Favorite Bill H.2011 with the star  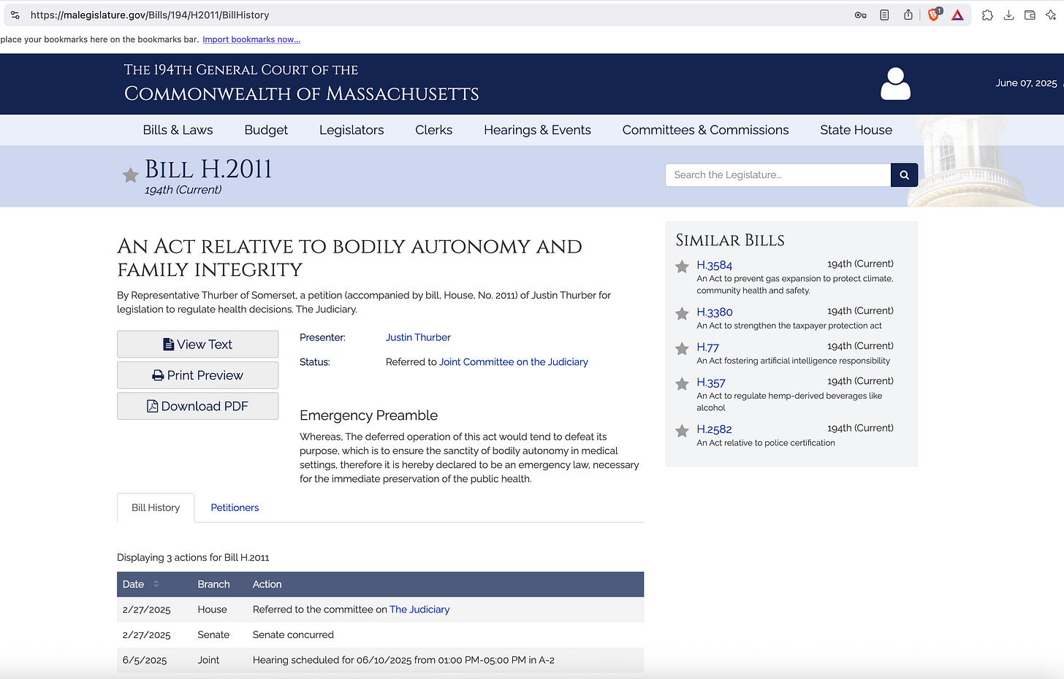(130, 175)
